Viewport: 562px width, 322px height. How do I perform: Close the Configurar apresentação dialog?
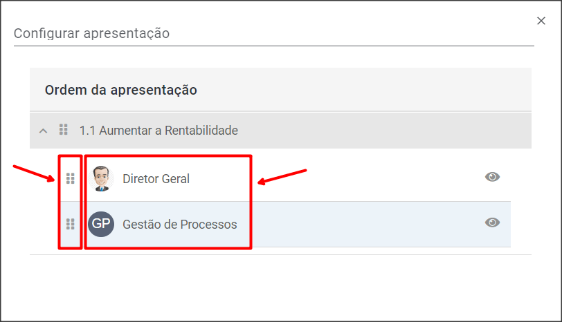tap(541, 21)
